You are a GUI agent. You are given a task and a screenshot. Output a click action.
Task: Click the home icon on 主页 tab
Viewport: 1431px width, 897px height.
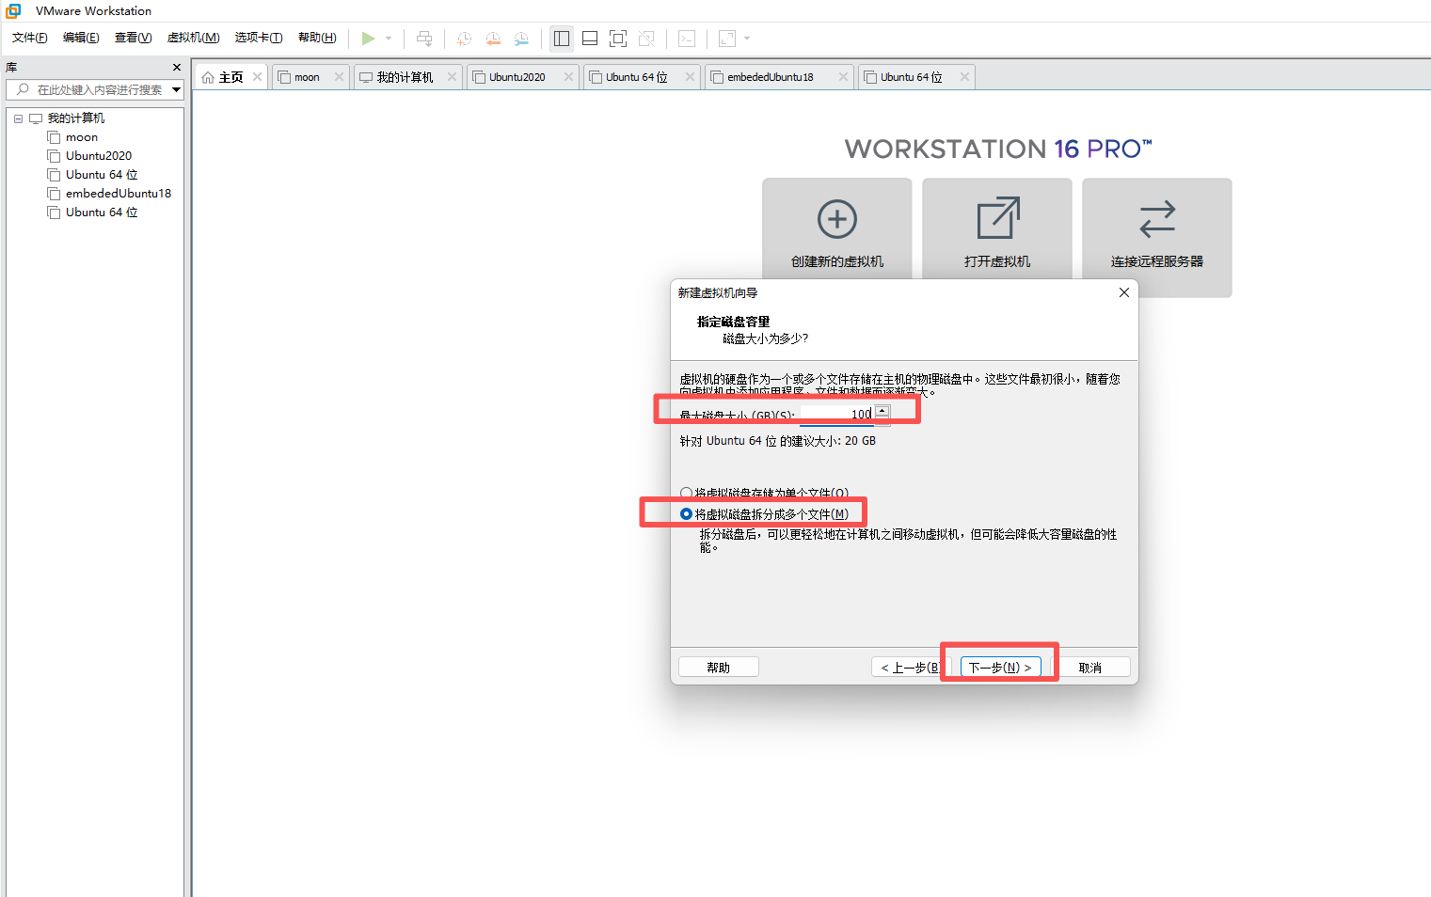[x=208, y=77]
